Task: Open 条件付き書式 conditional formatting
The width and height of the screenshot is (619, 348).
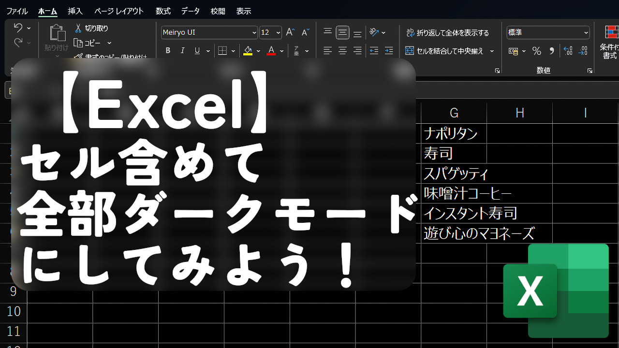Action: (x=610, y=43)
